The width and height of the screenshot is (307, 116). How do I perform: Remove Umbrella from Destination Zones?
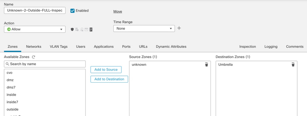click(293, 65)
